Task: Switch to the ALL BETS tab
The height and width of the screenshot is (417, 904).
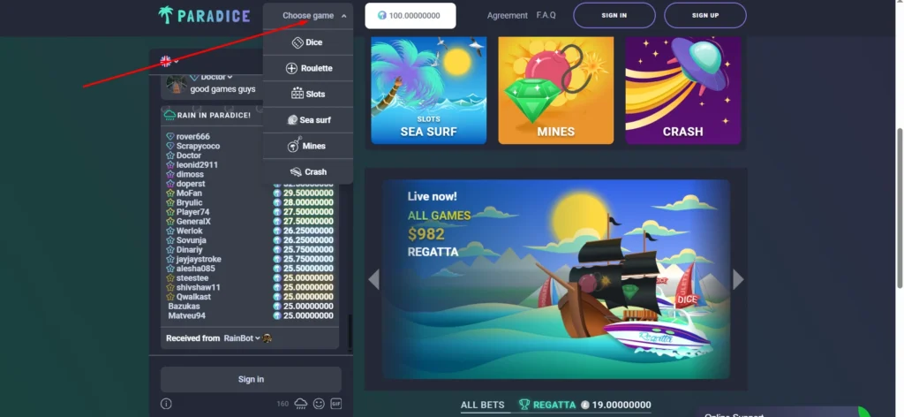Action: [x=482, y=405]
